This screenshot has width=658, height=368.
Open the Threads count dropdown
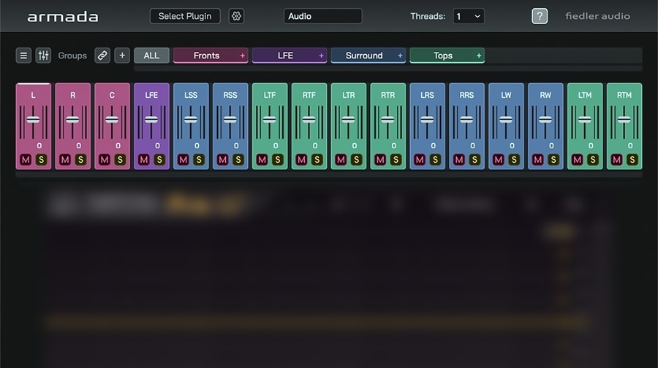(468, 16)
